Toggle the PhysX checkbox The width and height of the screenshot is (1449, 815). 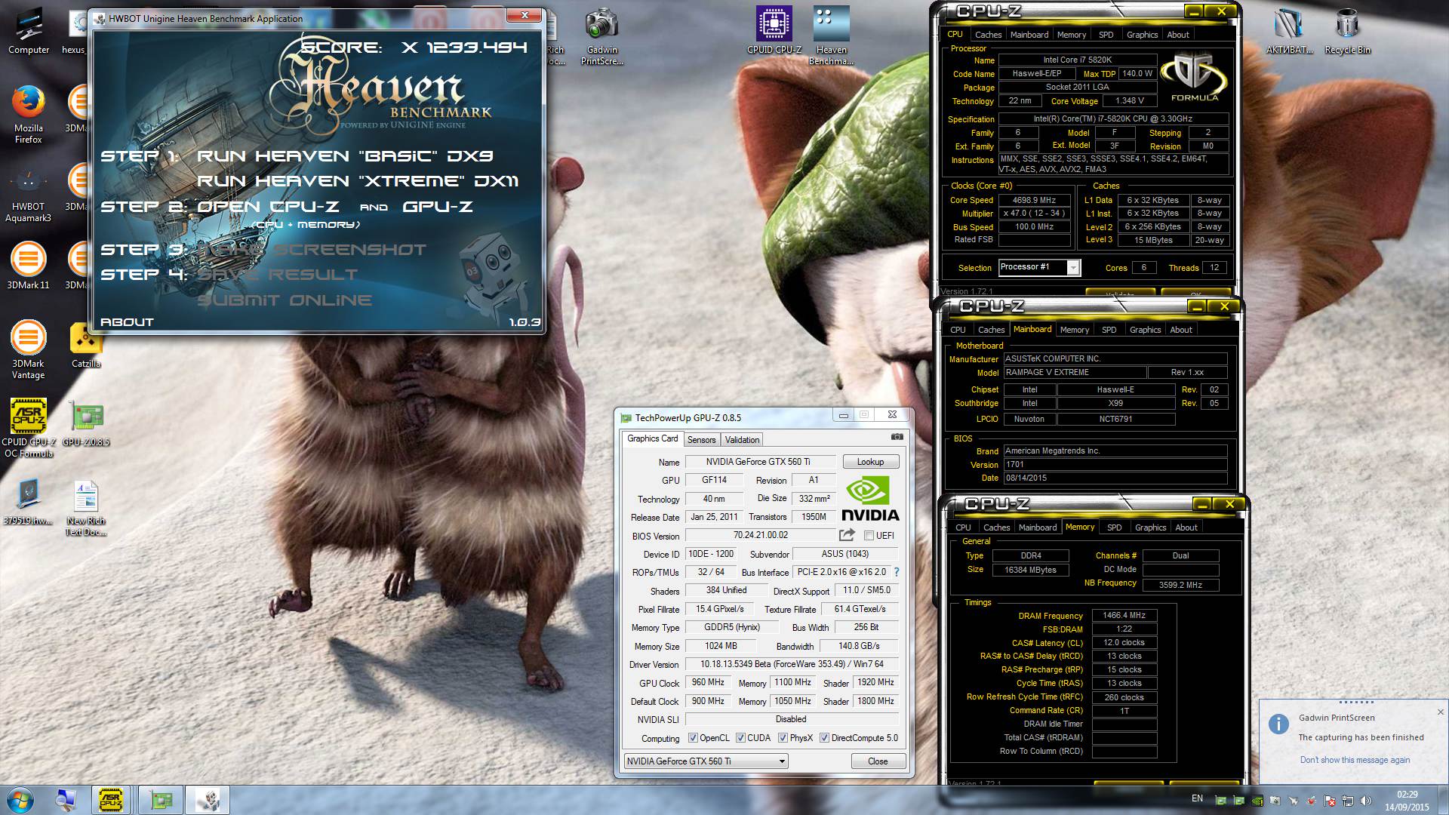coord(783,738)
